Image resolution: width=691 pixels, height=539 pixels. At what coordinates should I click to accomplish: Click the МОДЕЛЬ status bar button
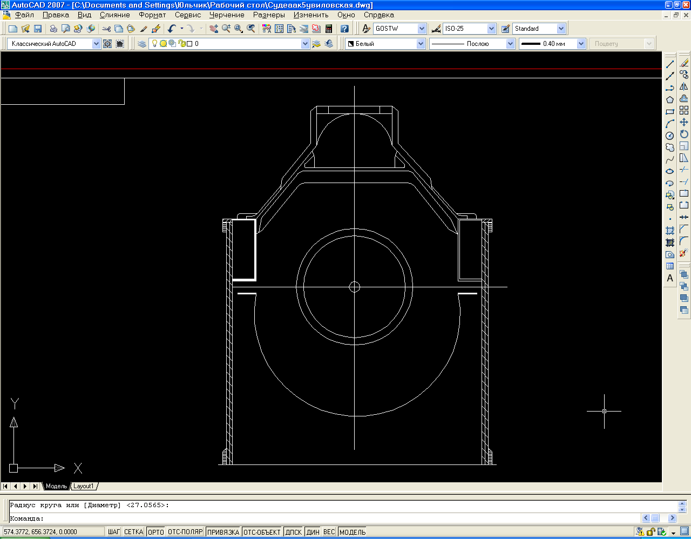click(x=353, y=532)
